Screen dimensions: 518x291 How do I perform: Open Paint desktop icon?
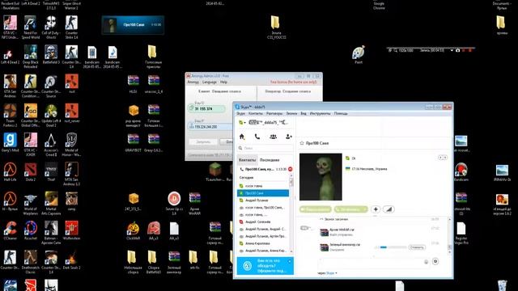(359, 54)
